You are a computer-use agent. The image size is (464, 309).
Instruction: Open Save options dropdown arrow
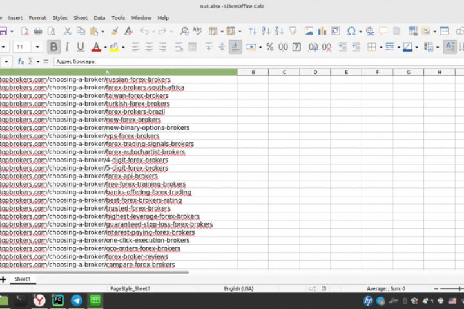pyautogui.click(x=12, y=32)
